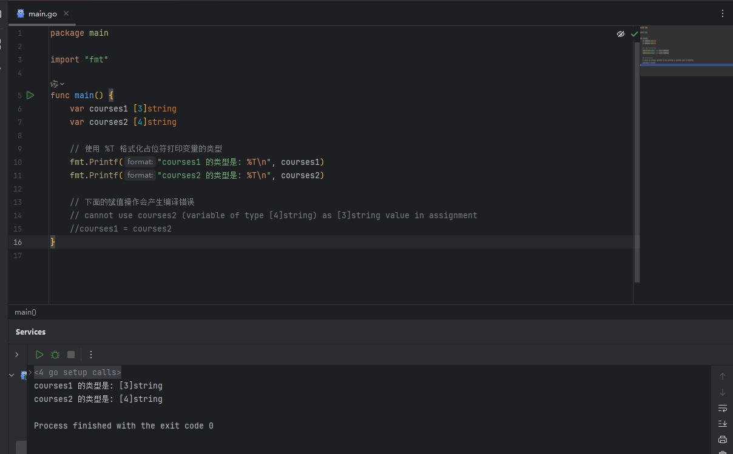Click the green inspections checkmark

pyautogui.click(x=634, y=34)
